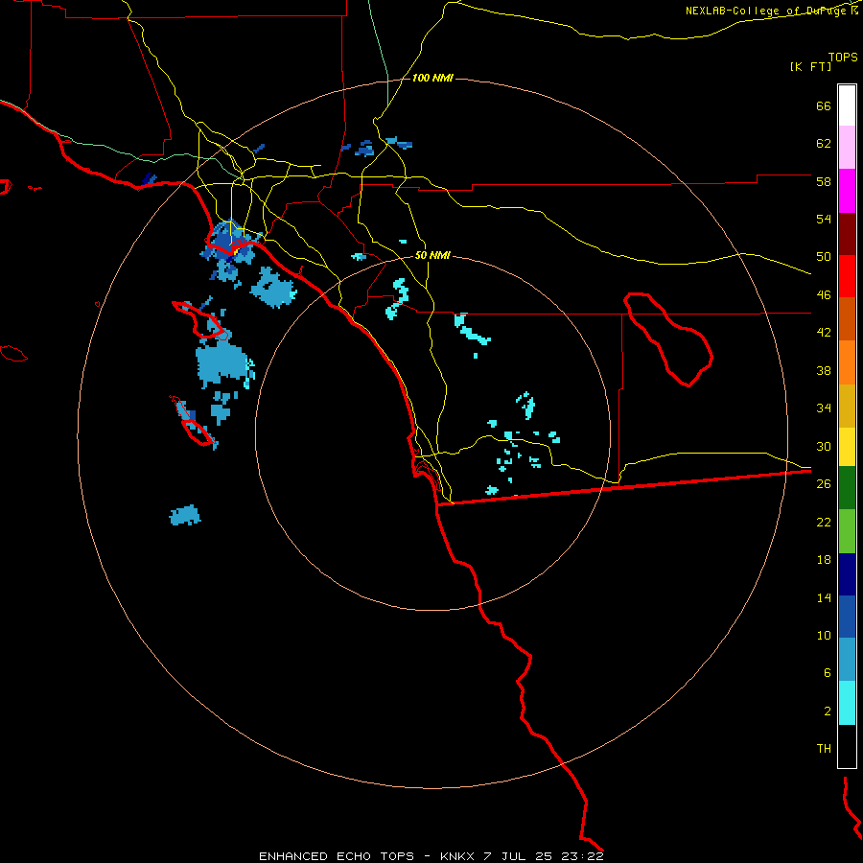Click the legend value '34'
Image resolution: width=863 pixels, height=863 pixels.
(x=824, y=408)
